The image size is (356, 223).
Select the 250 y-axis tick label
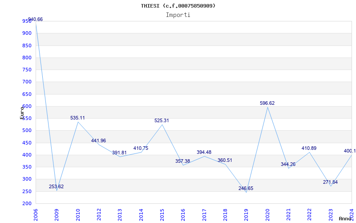(27, 191)
